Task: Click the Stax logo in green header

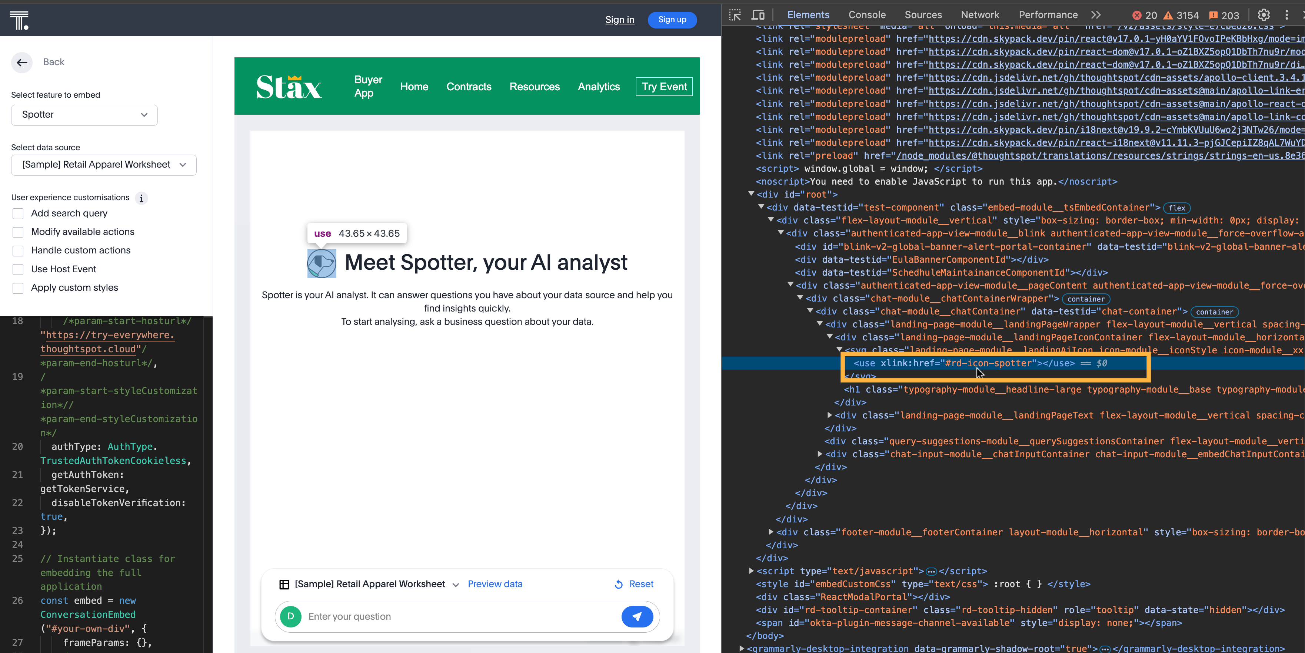Action: (289, 87)
